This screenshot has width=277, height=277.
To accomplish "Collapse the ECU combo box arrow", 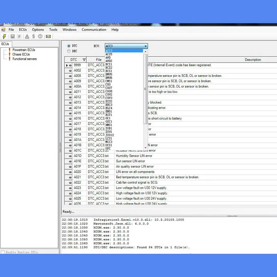I will tap(145, 46).
